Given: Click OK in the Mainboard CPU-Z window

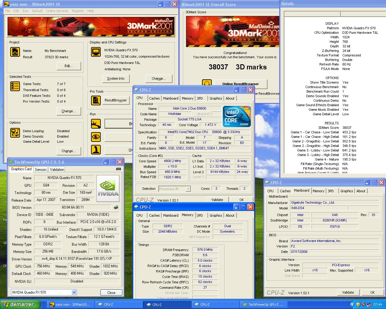Looking at the screenshot, I should pos(372,292).
